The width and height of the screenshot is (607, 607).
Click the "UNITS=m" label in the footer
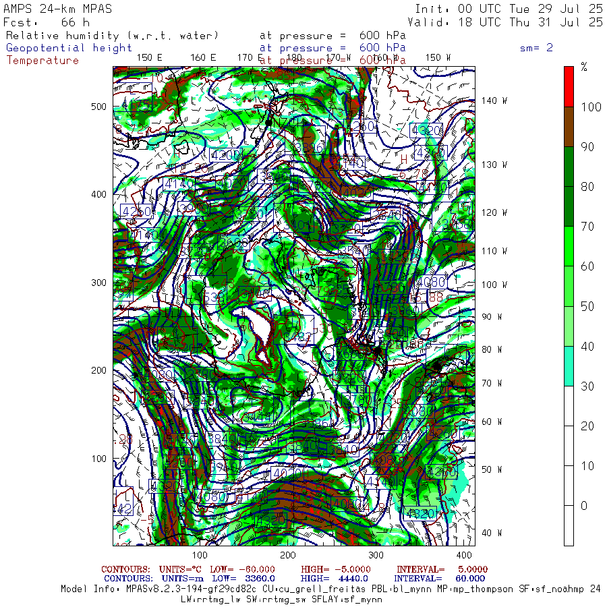183,579
